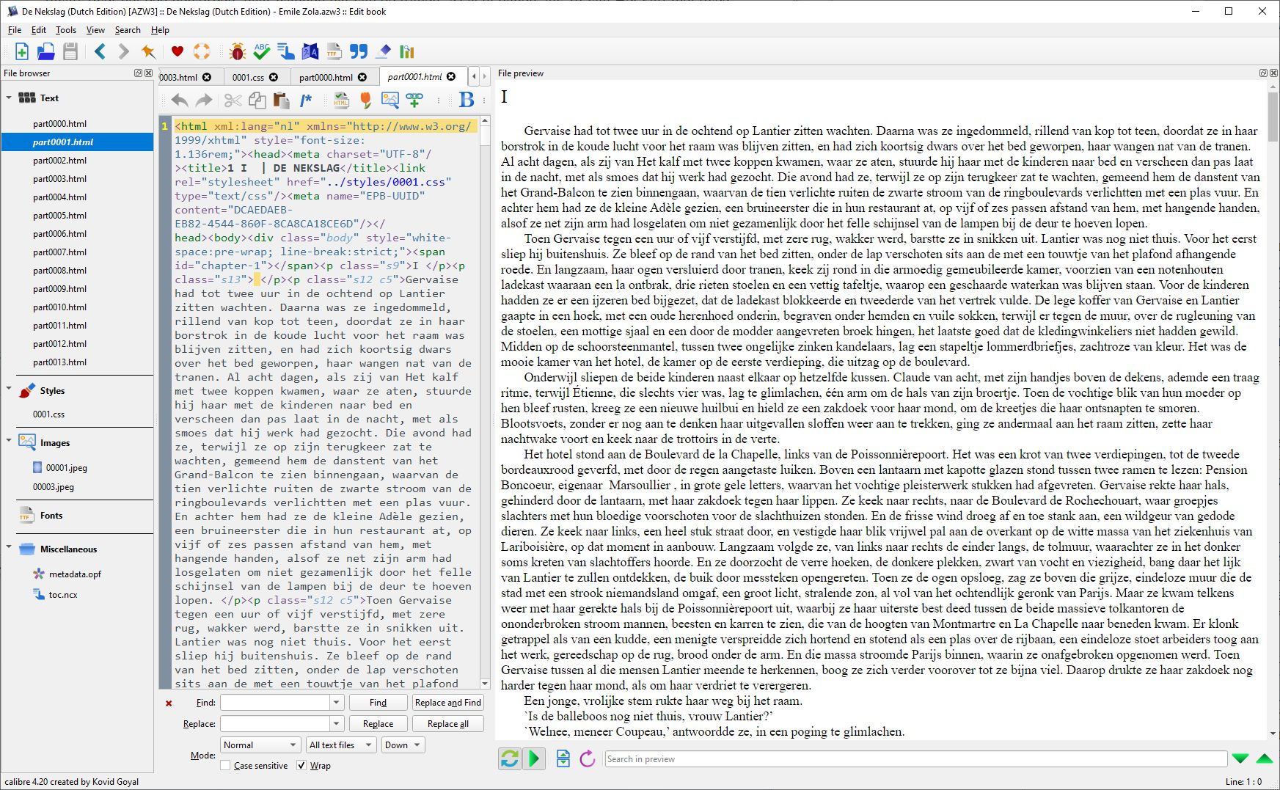Click the eraser icon in the main toolbar
1280x790 pixels.
coord(383,51)
